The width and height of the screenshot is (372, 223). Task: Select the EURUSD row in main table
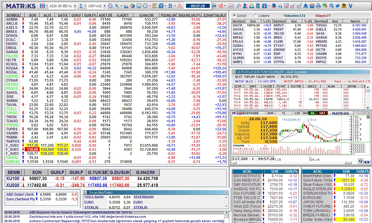[116, 161]
